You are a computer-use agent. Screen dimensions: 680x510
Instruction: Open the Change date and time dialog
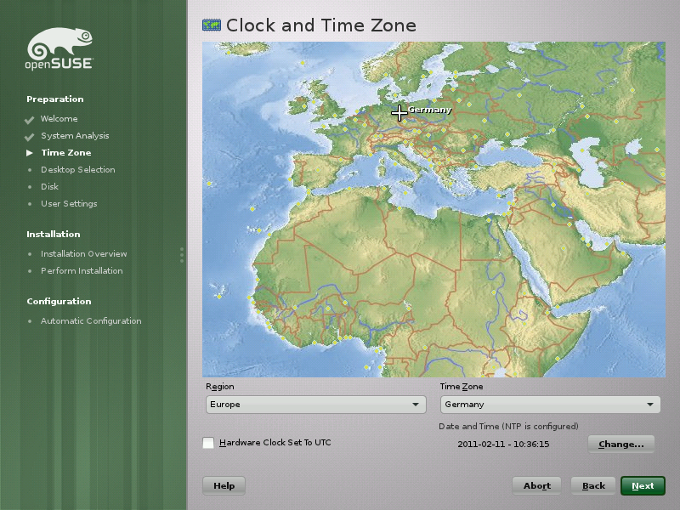tap(620, 444)
